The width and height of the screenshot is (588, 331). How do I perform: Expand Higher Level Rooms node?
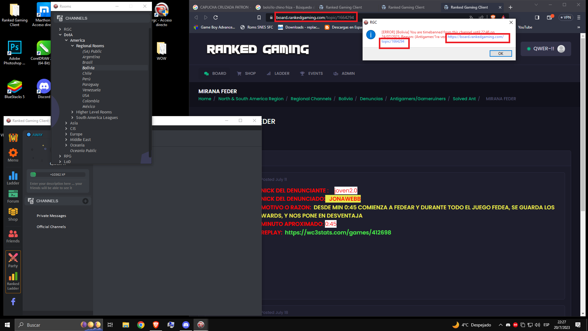point(72,112)
